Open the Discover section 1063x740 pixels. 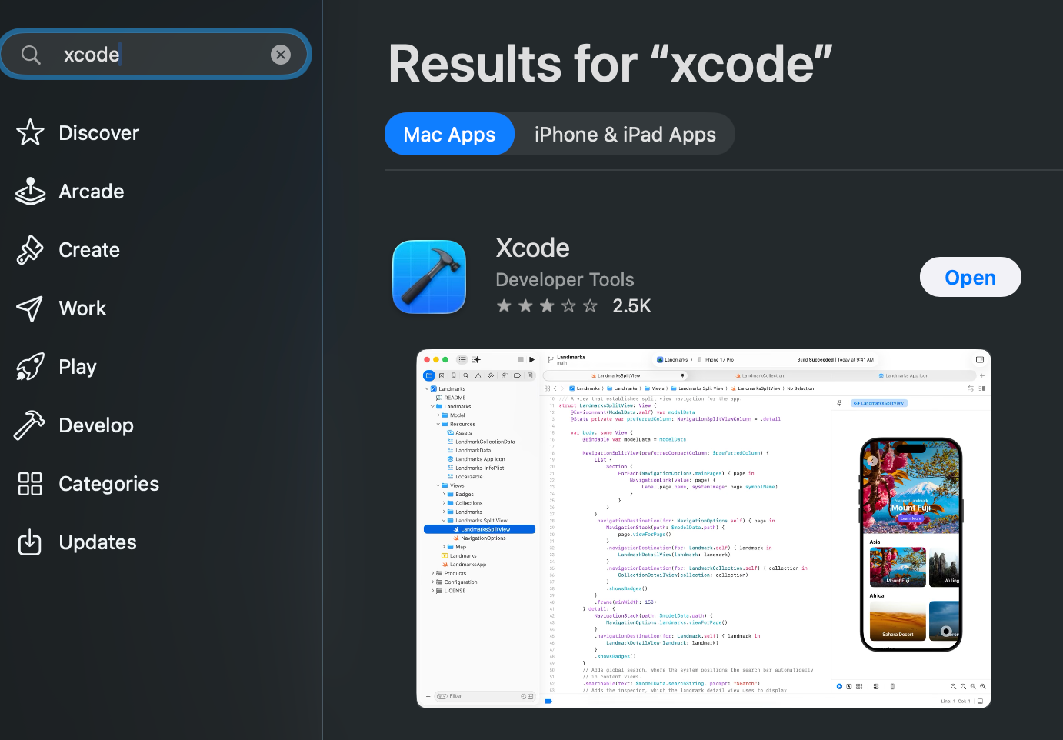tap(98, 133)
